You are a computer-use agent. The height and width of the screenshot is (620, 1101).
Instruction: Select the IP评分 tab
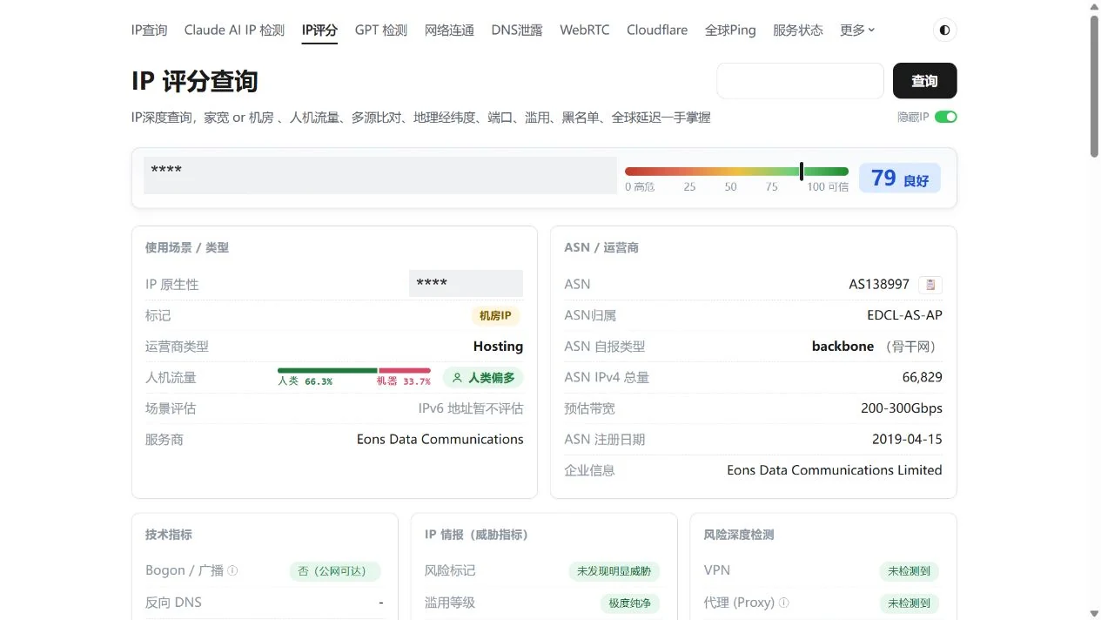coord(319,30)
